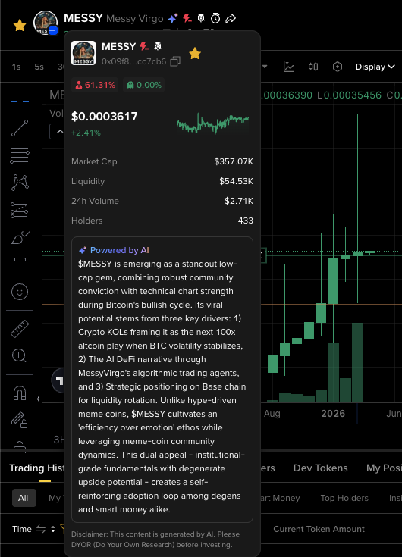Click the Time column swap icon

tap(41, 529)
